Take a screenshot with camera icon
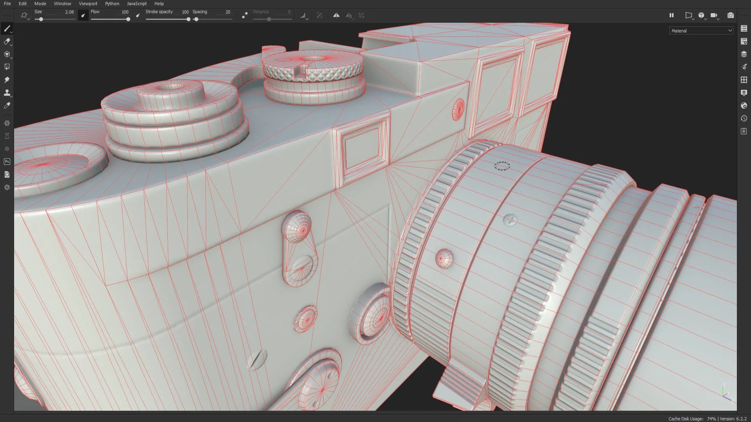Viewport: 751px width, 422px height. coord(730,15)
